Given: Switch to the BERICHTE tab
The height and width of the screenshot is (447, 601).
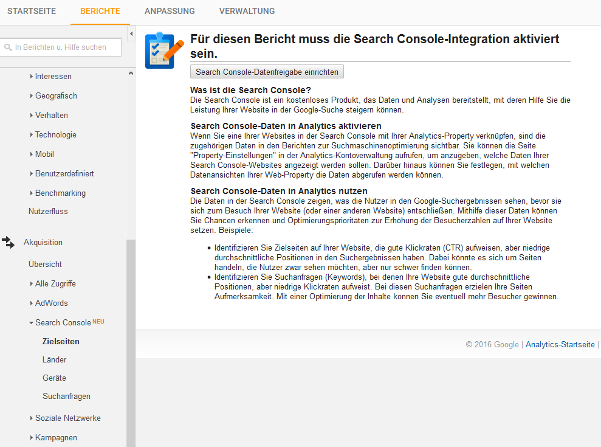Looking at the screenshot, I should (x=100, y=11).
